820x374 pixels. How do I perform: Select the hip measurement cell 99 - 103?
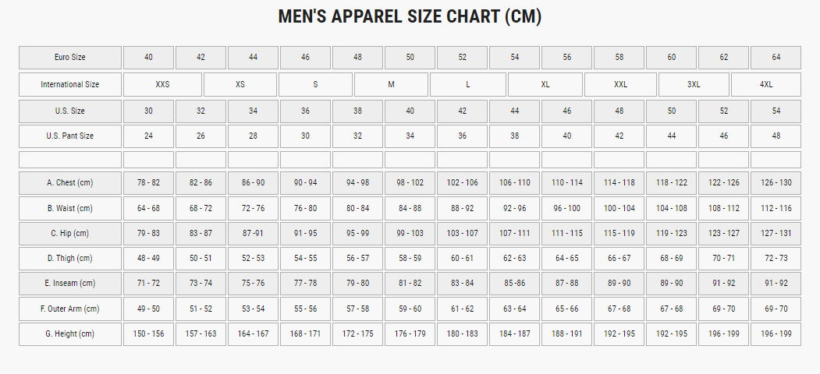point(410,234)
